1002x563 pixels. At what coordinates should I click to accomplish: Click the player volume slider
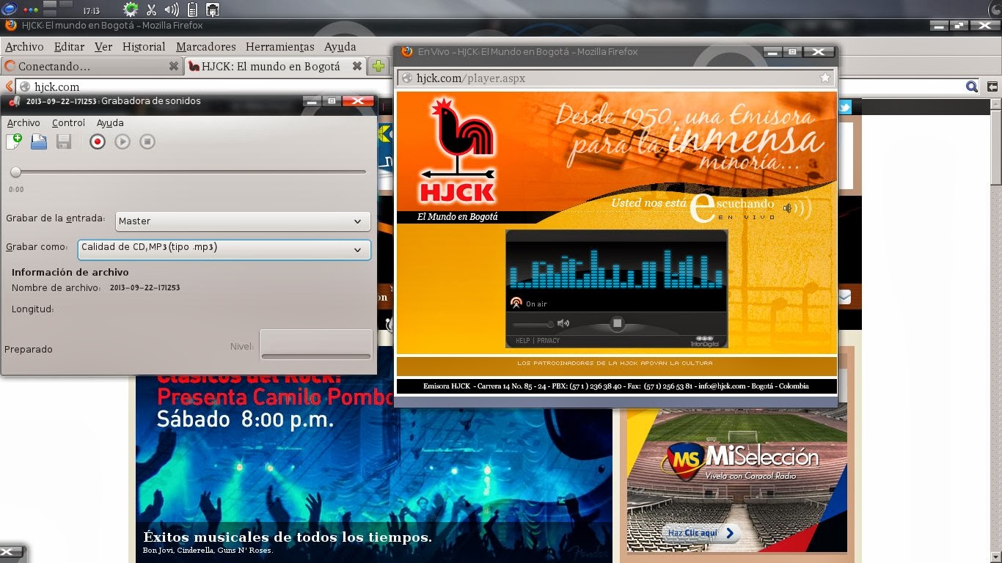(533, 323)
